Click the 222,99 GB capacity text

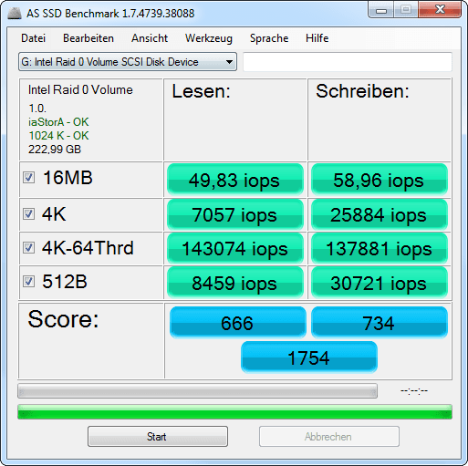click(x=55, y=150)
